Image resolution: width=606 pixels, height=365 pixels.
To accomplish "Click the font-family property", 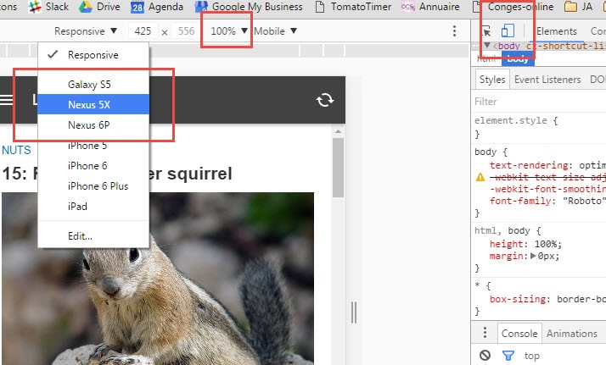I will 520,201.
